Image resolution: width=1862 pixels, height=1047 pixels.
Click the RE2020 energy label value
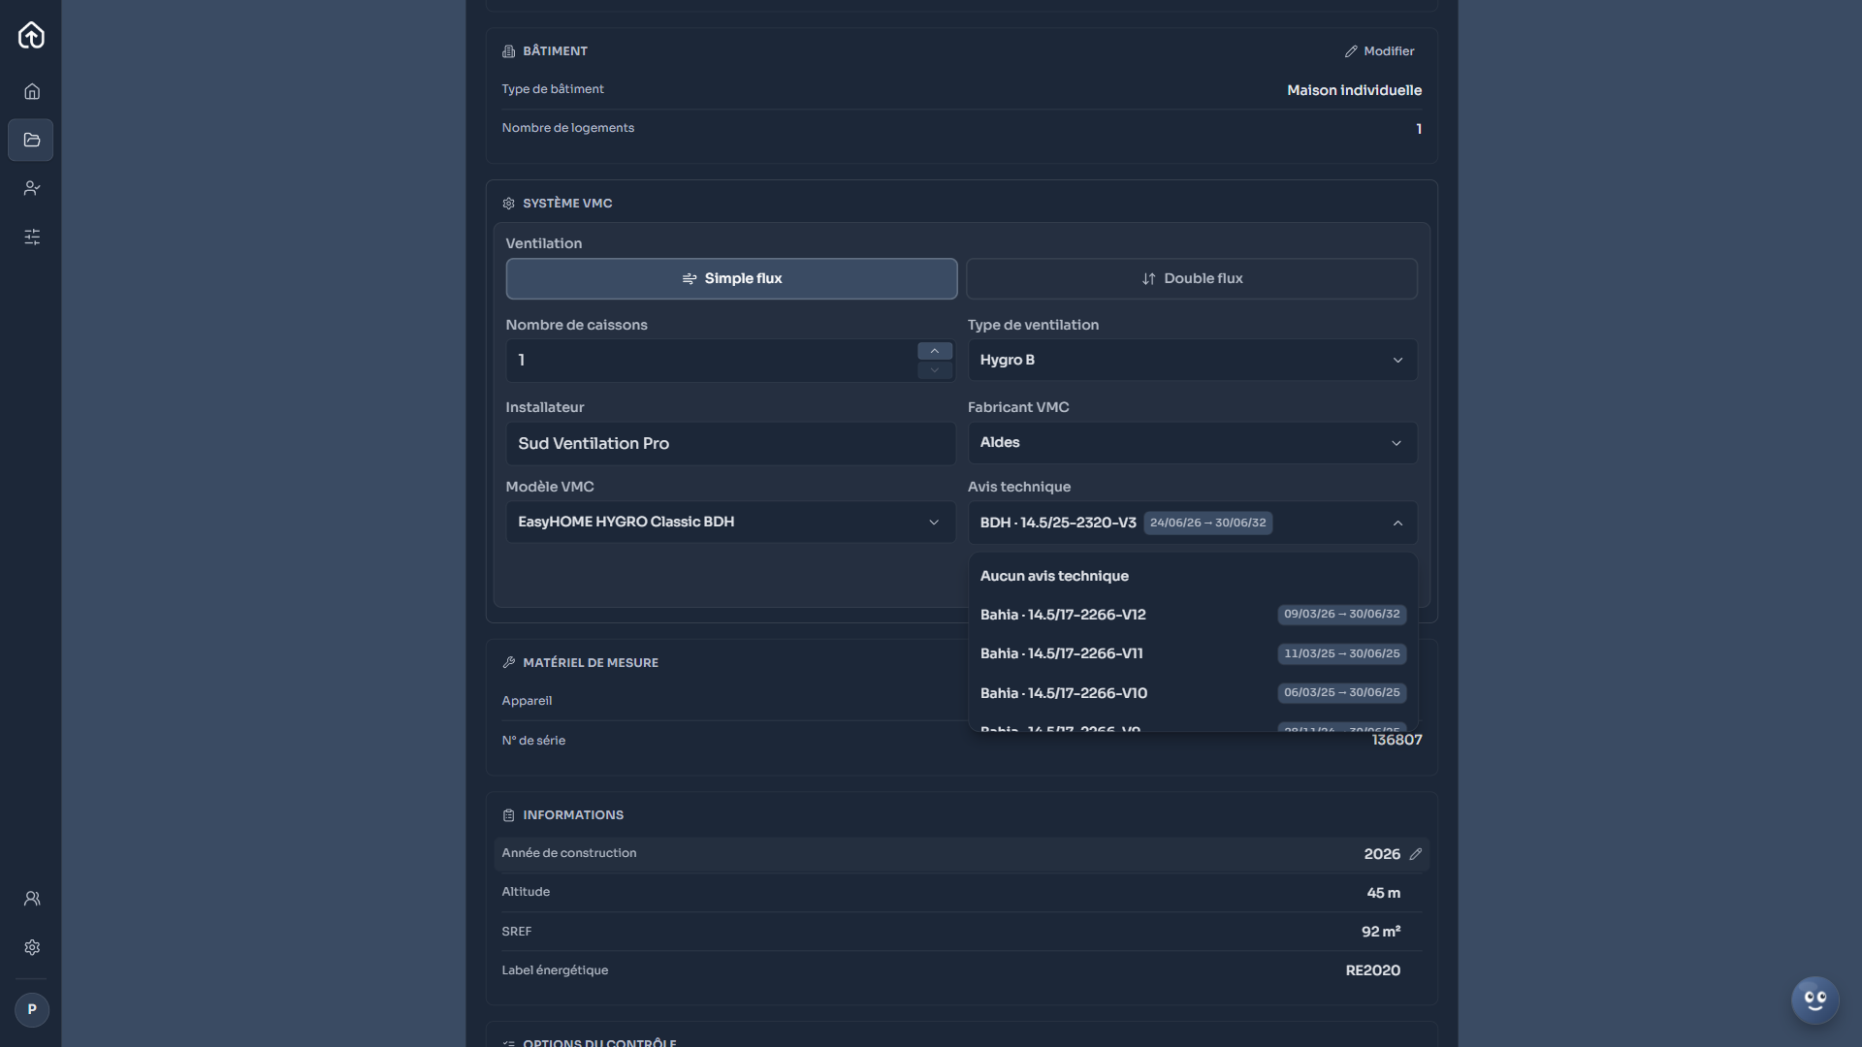[1372, 970]
